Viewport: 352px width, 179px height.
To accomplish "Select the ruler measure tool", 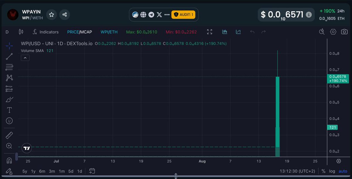I will click(9, 135).
